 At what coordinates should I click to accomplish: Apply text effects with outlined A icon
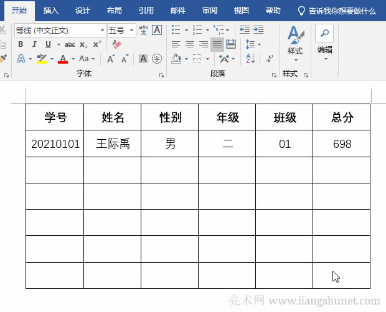(x=21, y=59)
